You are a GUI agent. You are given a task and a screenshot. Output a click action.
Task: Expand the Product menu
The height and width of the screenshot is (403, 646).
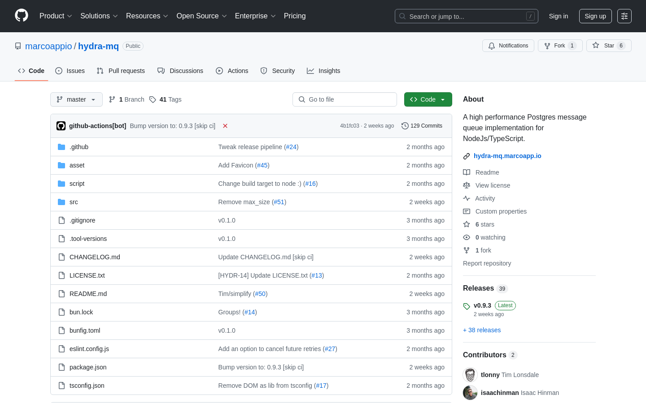(56, 16)
